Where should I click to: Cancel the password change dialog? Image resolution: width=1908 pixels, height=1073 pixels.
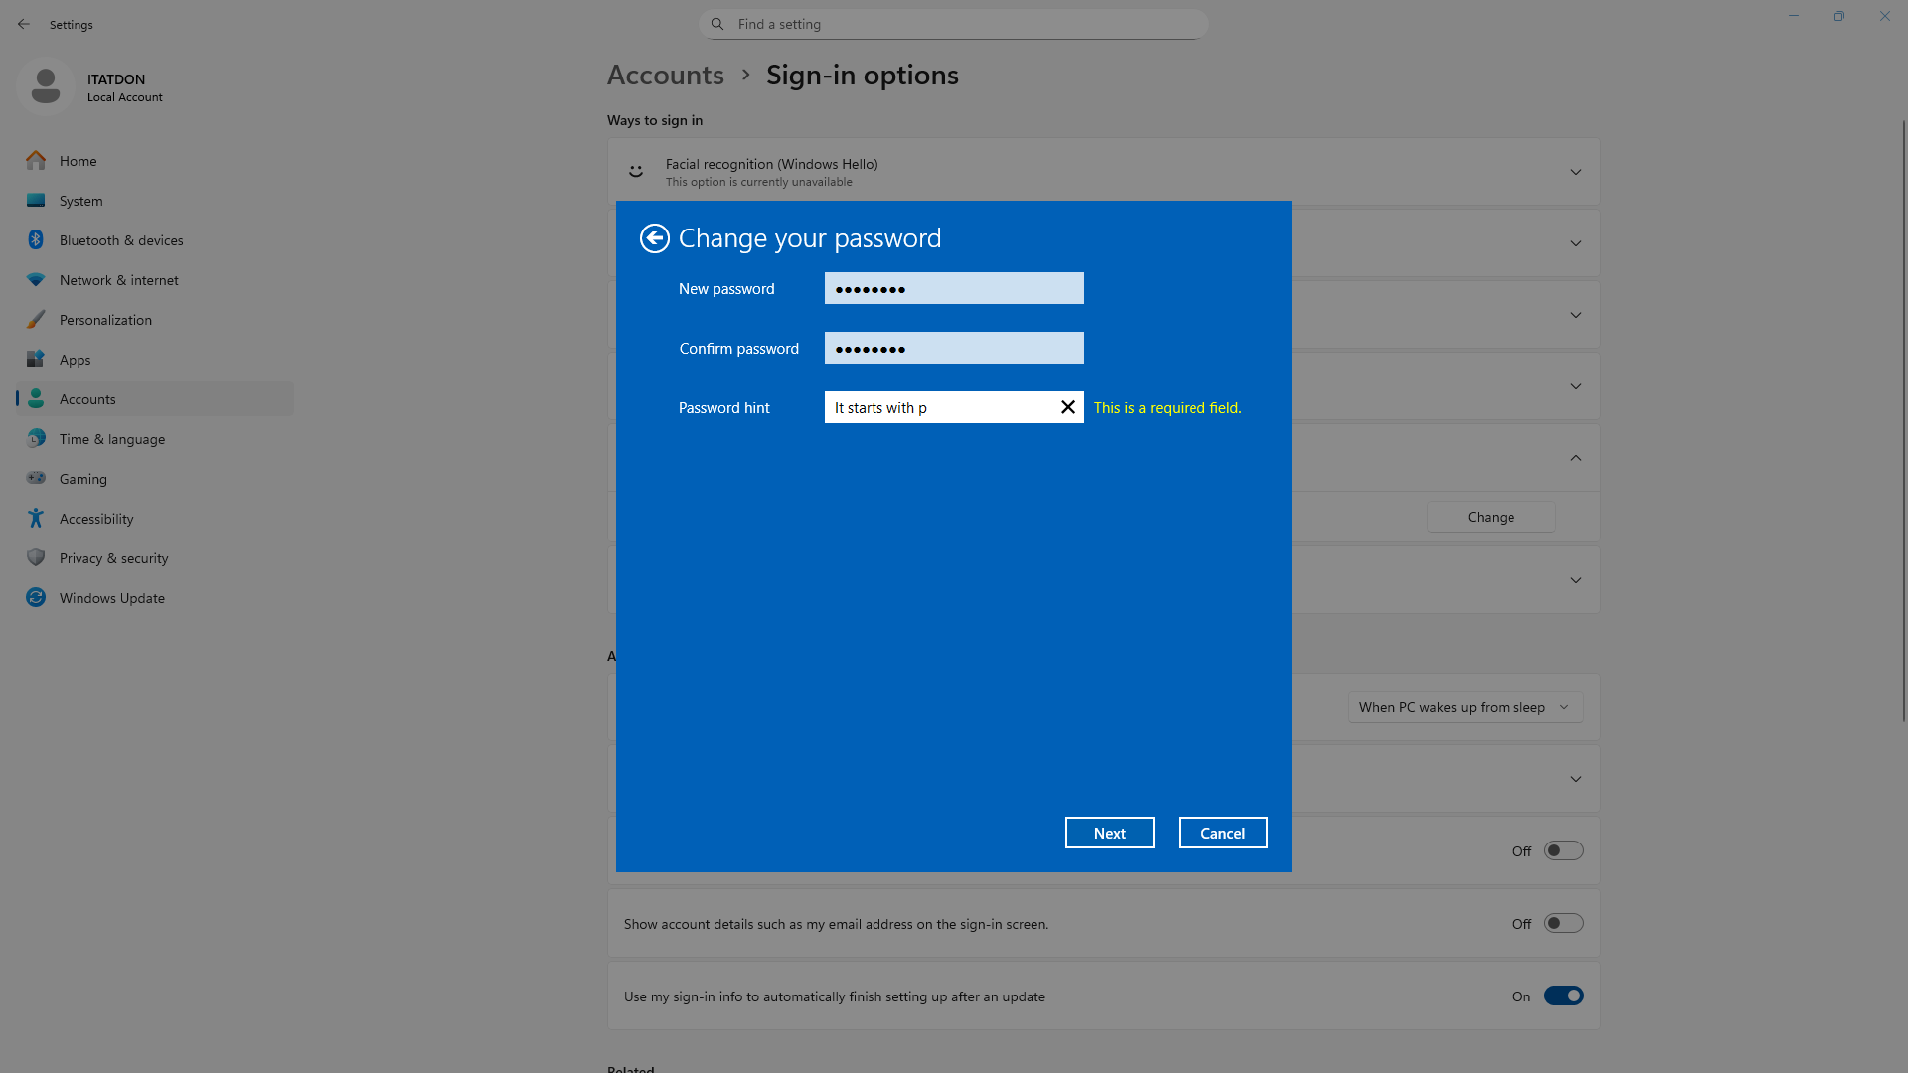tap(1222, 833)
